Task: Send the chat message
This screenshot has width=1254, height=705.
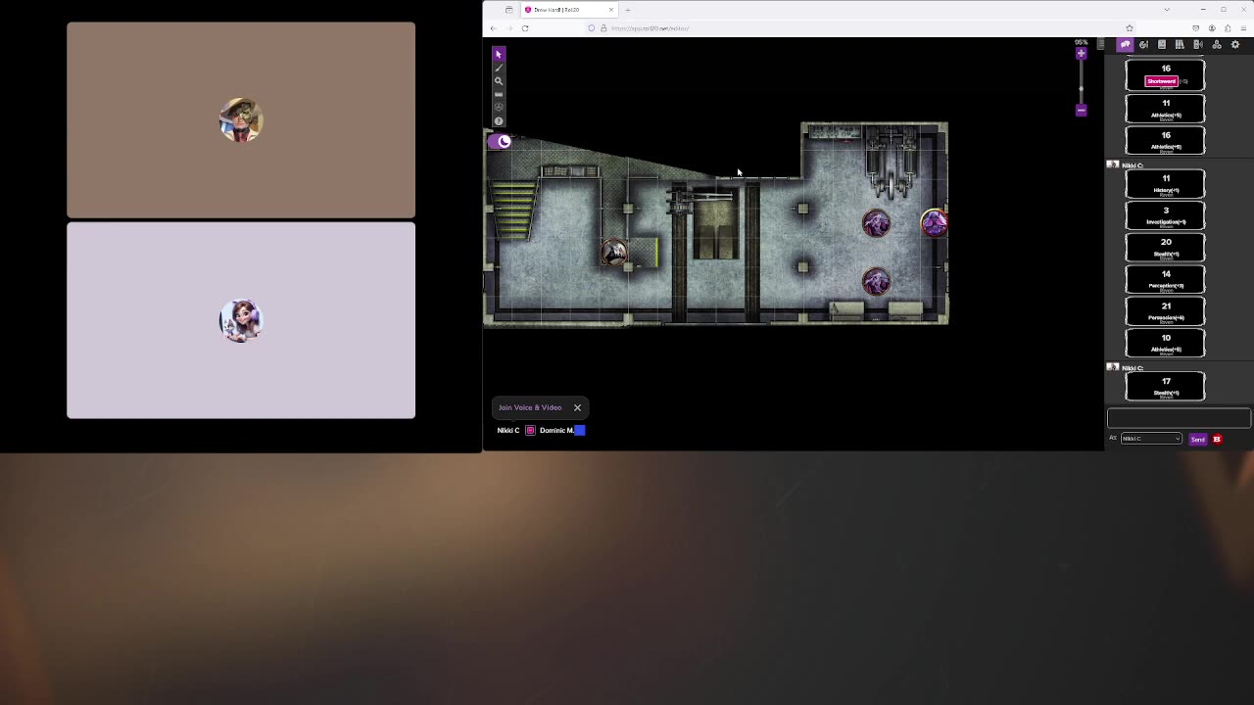Action: [1198, 440]
